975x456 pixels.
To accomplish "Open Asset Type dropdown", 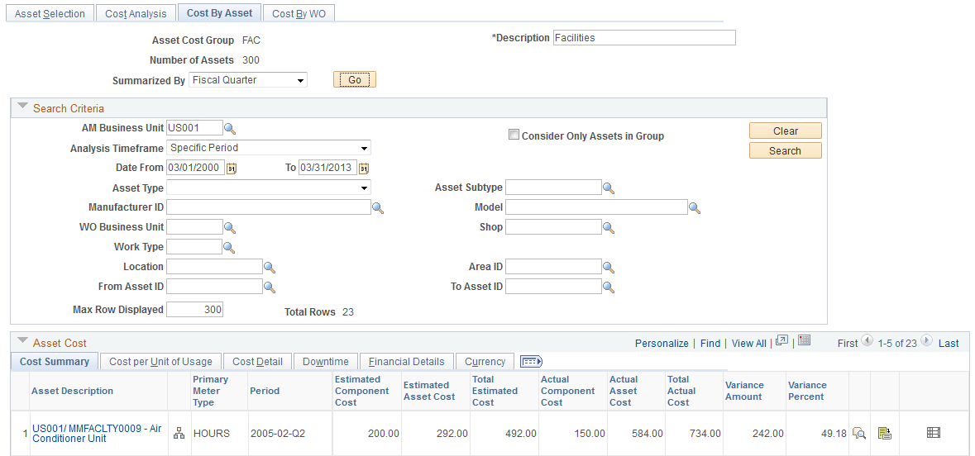I will pyautogui.click(x=269, y=188).
